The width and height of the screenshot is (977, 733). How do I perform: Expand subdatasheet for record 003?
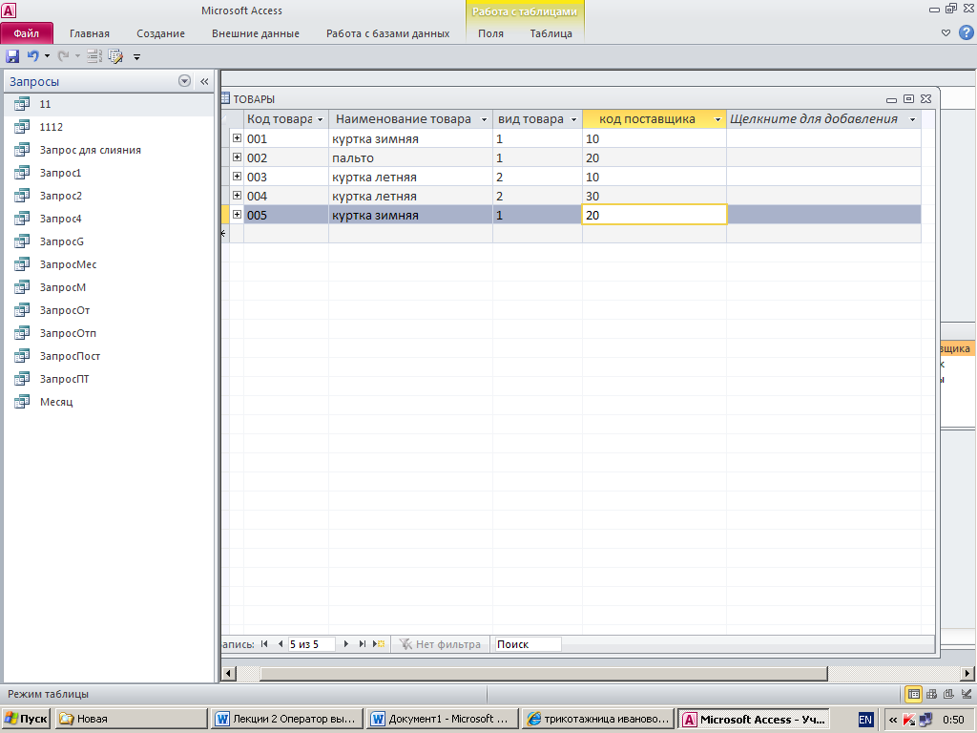[237, 177]
